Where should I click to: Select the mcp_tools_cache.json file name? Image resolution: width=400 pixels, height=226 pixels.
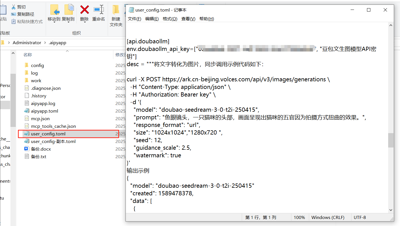pyautogui.click(x=53, y=126)
